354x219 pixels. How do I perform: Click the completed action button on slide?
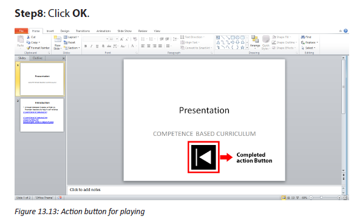click(x=203, y=157)
